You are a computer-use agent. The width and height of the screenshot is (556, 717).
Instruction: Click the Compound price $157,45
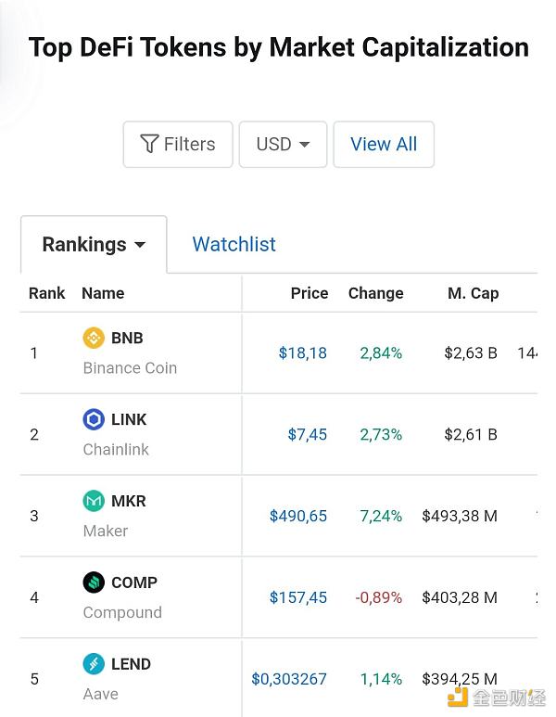point(298,597)
